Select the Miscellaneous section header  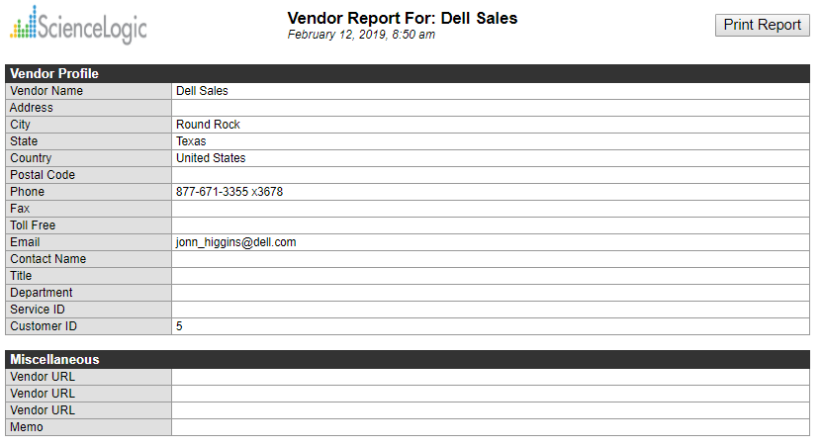click(54, 359)
